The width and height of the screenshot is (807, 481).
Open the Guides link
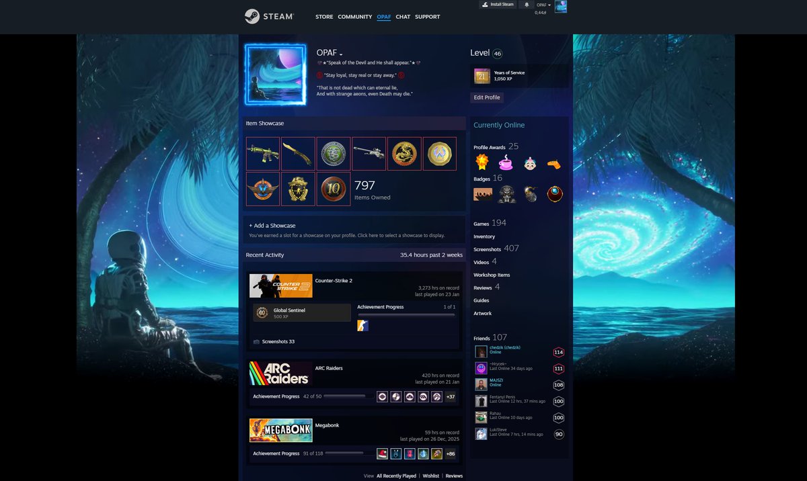[x=482, y=300]
